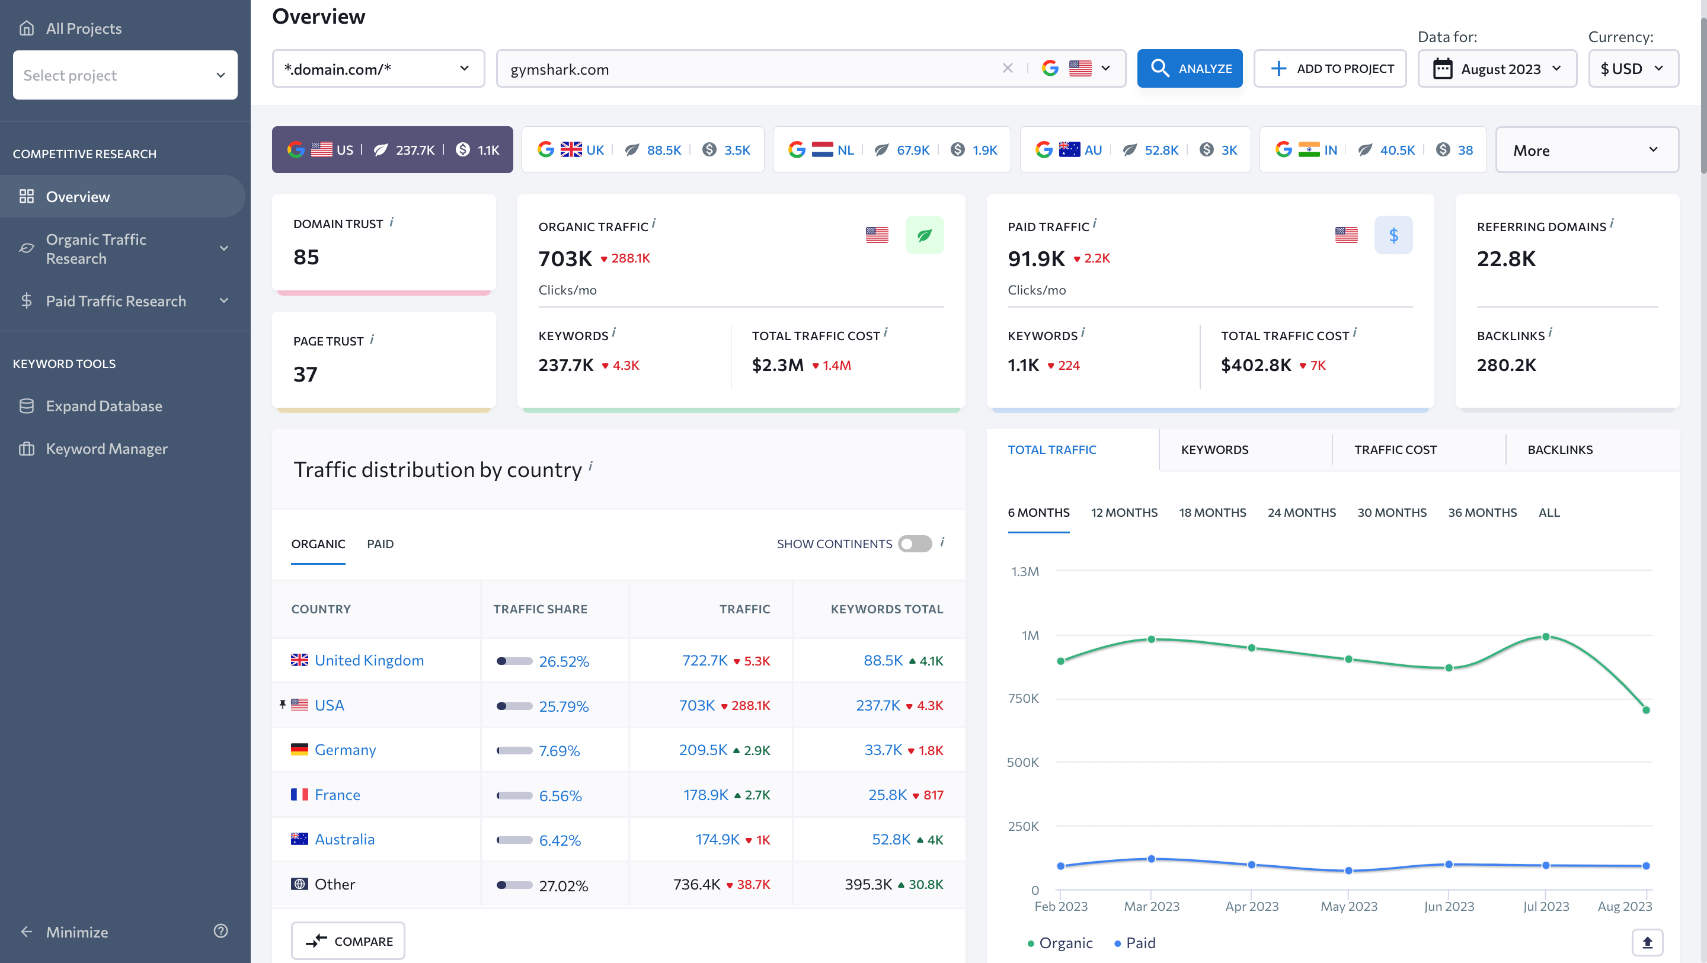Viewport: 1707px width, 963px height.
Task: Click the Organic Traffic title info icon
Action: [653, 224]
